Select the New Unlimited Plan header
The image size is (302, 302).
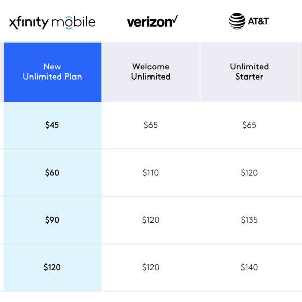click(52, 72)
